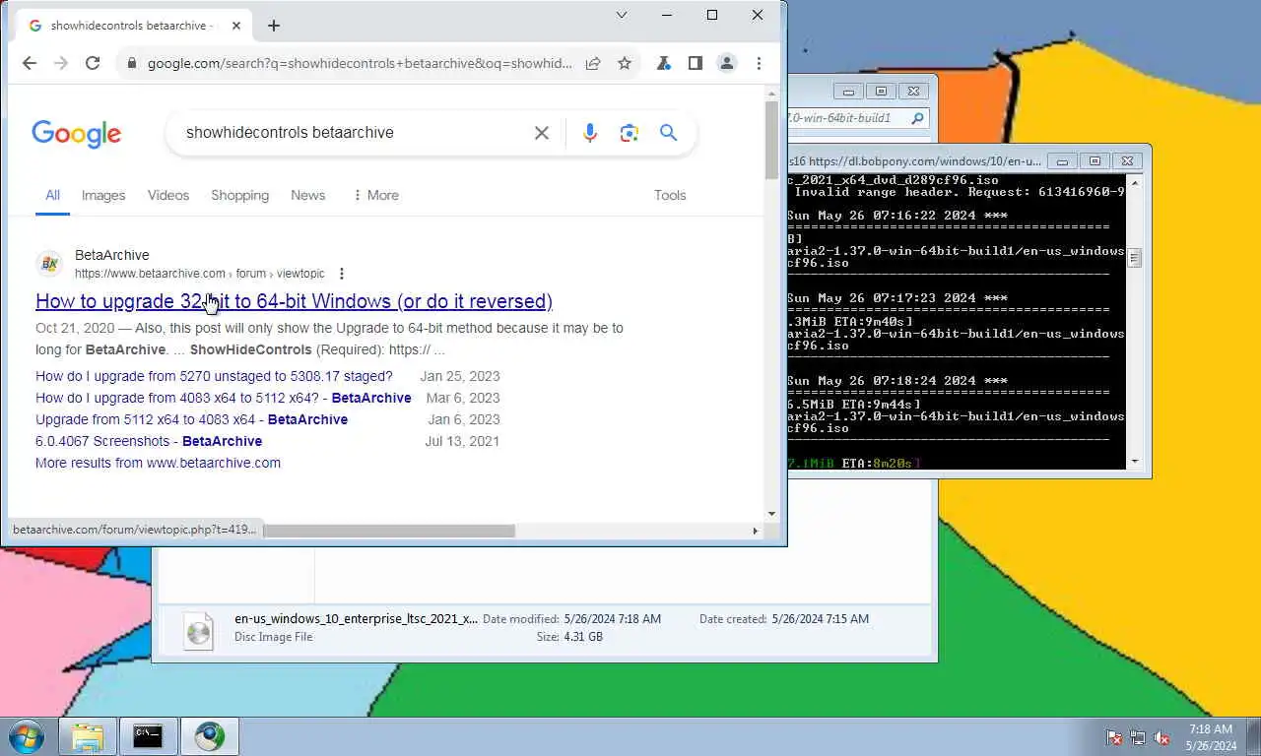Image resolution: width=1261 pixels, height=756 pixels.
Task: Click the ISO disc image file icon
Action: pos(199,631)
